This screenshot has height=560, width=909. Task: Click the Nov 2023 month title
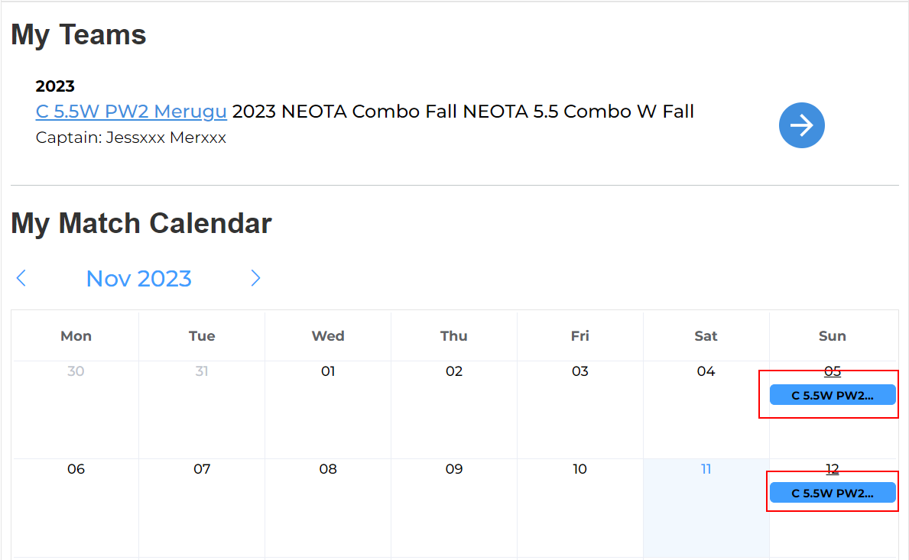point(138,278)
